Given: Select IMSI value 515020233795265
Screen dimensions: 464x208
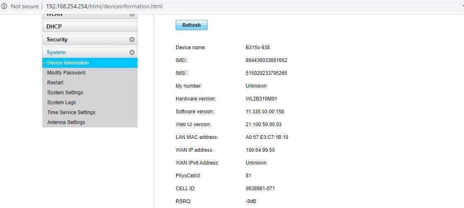Looking at the screenshot, I should (x=266, y=73).
